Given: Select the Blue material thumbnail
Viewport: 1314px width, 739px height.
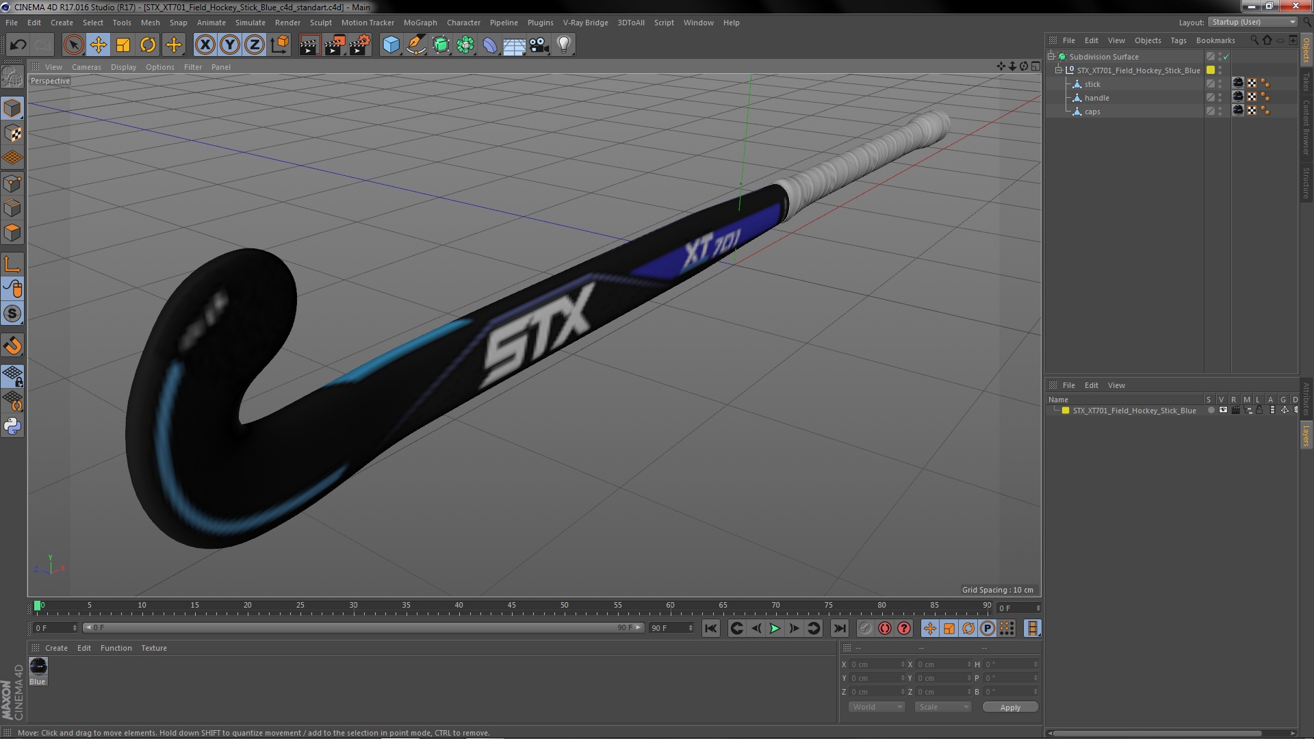Looking at the screenshot, I should pos(38,666).
